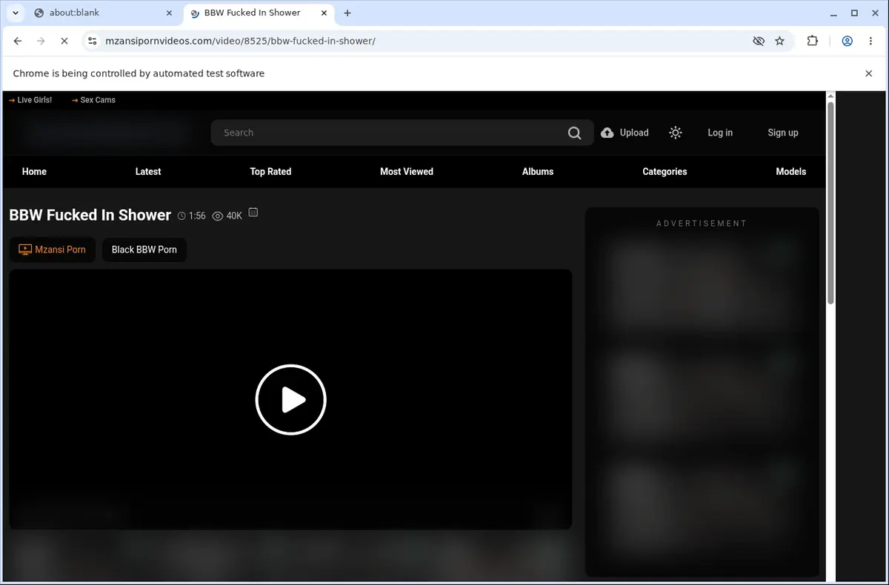Toggle the light/dark theme sun icon

pyautogui.click(x=675, y=133)
